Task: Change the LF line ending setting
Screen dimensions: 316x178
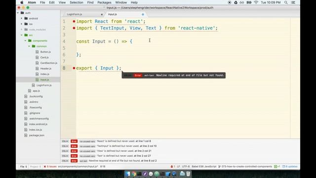Action: tap(178, 167)
